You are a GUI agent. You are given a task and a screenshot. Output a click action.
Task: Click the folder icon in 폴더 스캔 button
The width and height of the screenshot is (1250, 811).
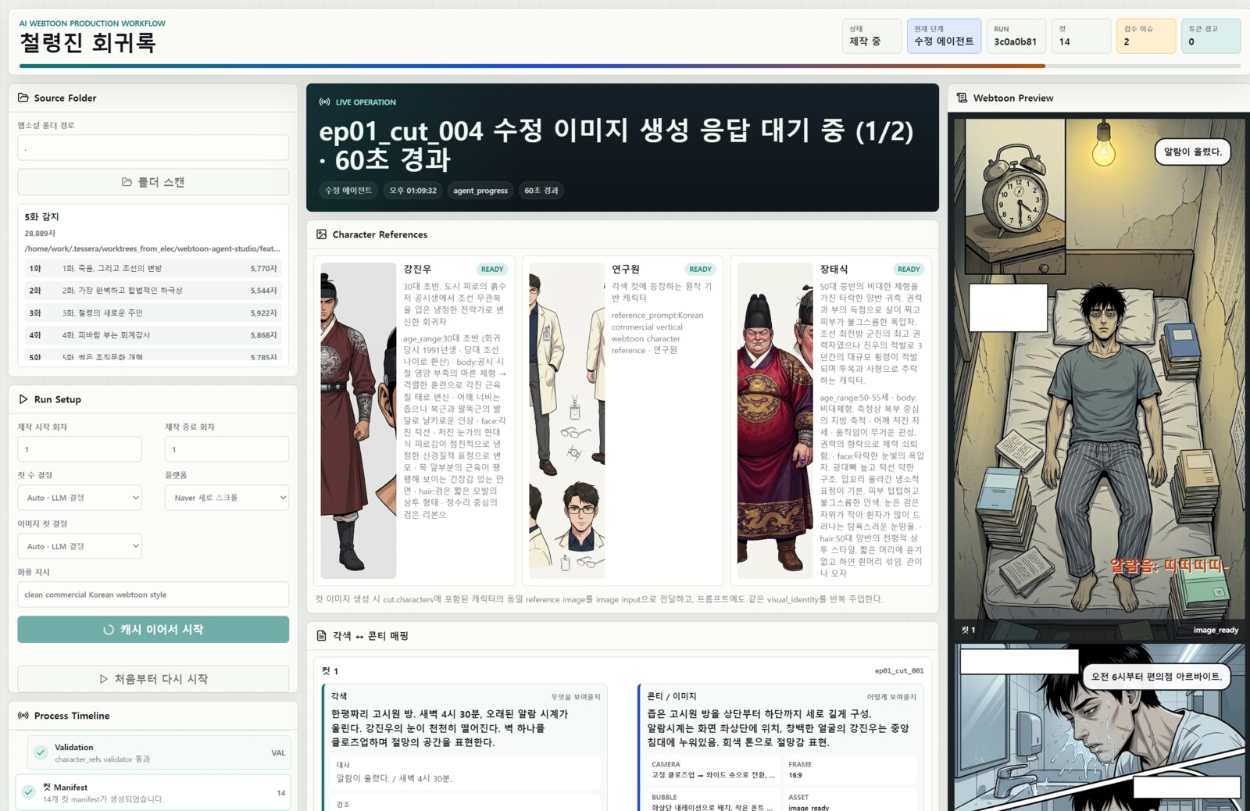coord(127,182)
